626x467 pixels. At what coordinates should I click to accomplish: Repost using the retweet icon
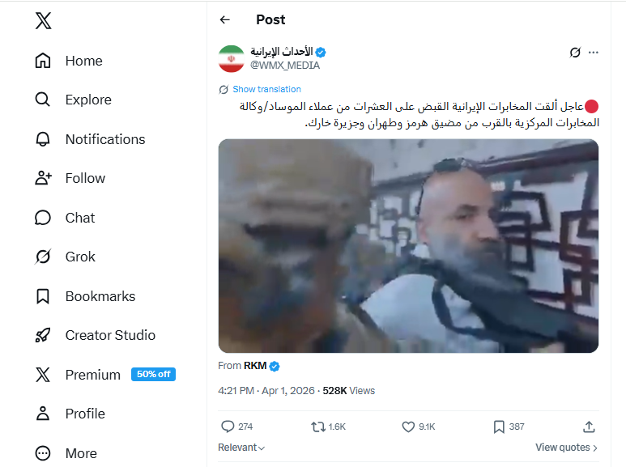click(318, 427)
